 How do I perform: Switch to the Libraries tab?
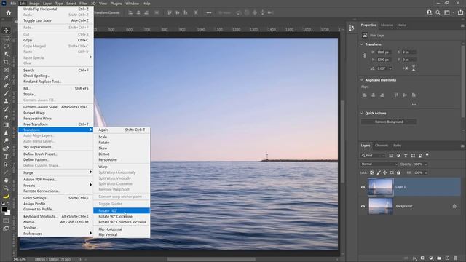pos(387,25)
